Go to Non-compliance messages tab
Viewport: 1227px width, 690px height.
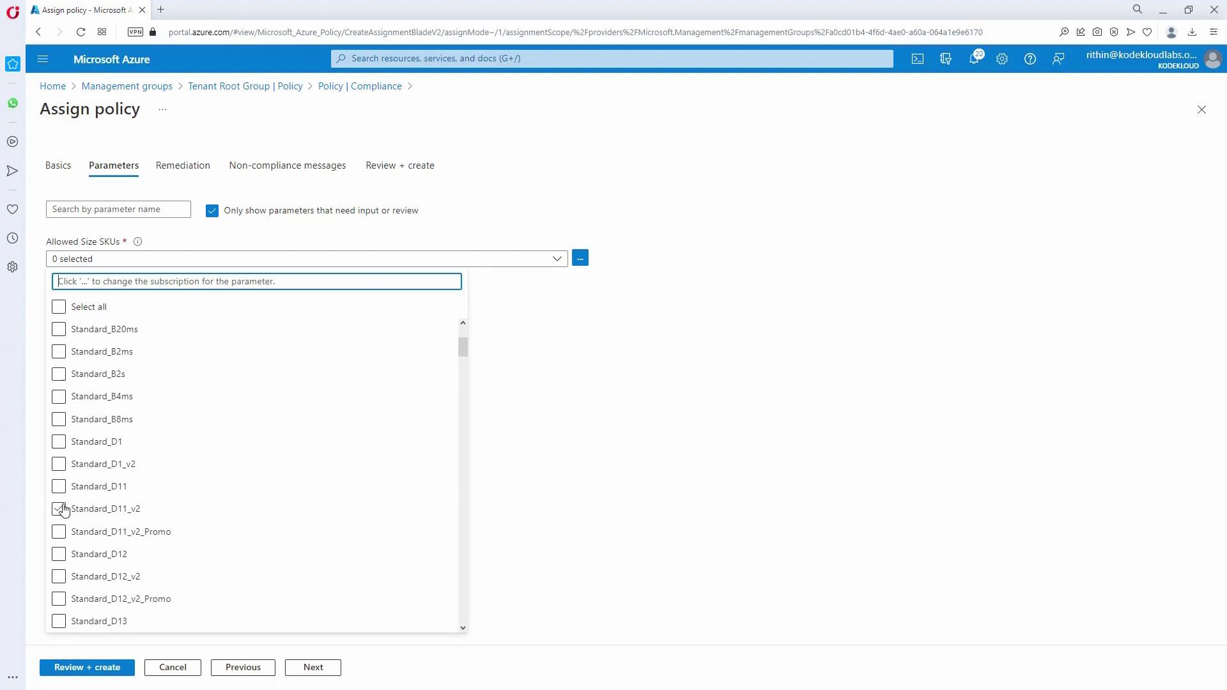tap(288, 165)
